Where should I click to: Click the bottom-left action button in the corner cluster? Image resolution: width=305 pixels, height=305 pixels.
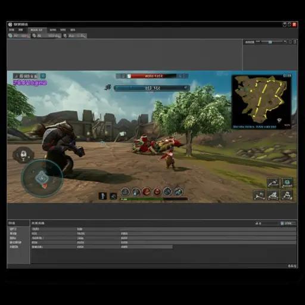tap(259, 195)
